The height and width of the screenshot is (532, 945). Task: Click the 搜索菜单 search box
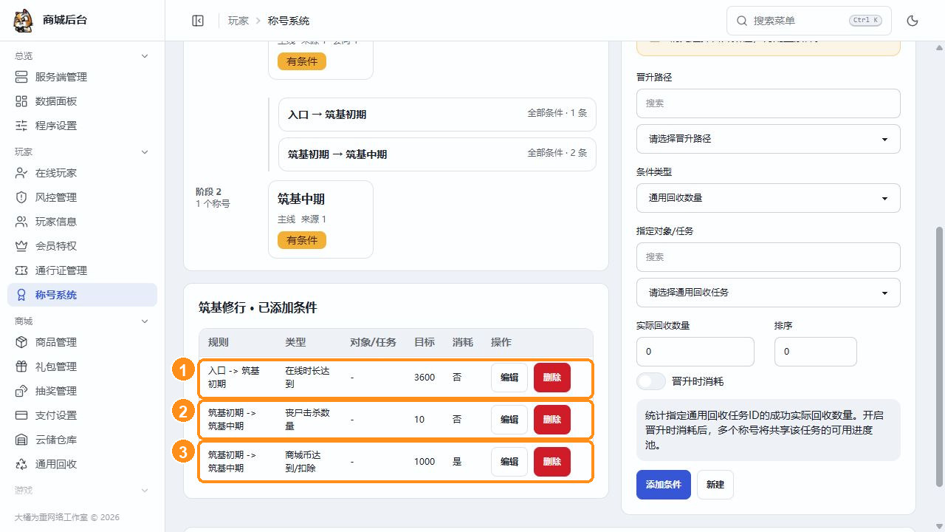pos(809,21)
